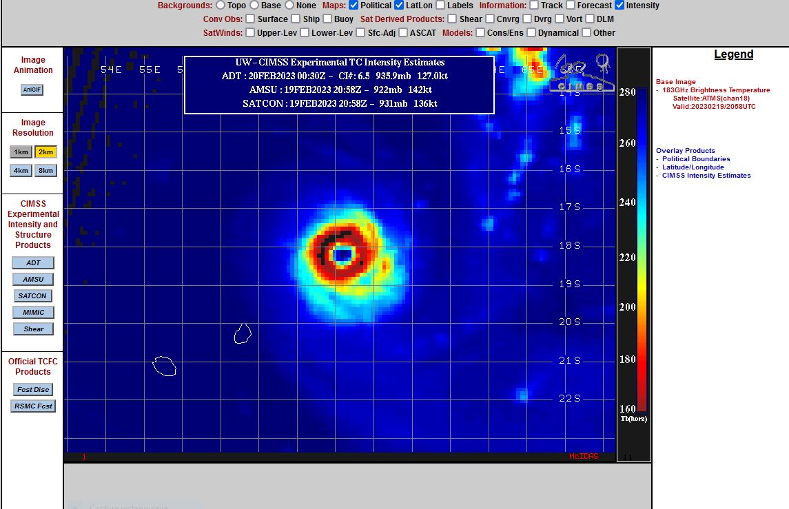Enable the Track information checkbox
This screenshot has width=789, height=509.
point(534,6)
